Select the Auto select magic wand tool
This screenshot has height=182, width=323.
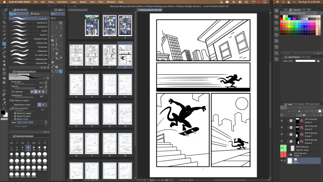pos(4,34)
